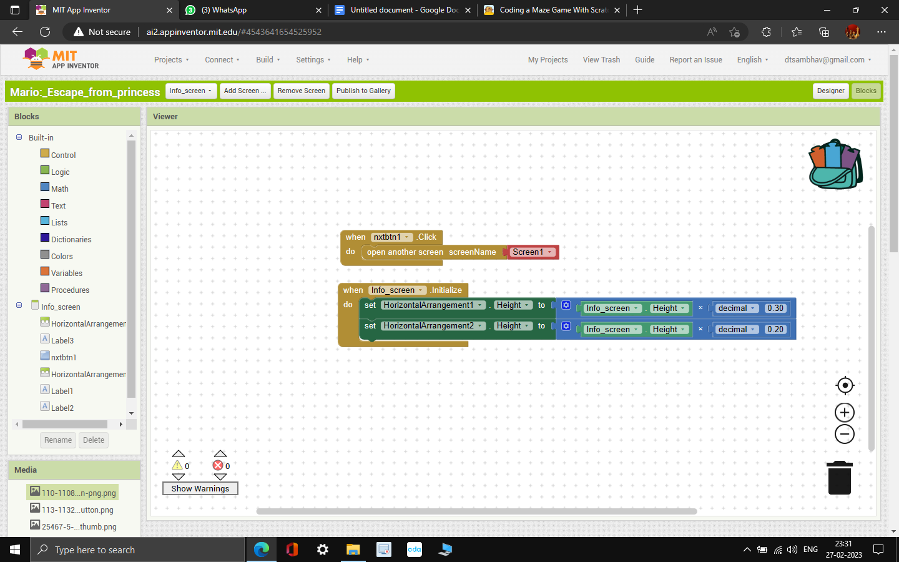Click the yellow warning triangle icon
The height and width of the screenshot is (562, 899).
(x=177, y=465)
